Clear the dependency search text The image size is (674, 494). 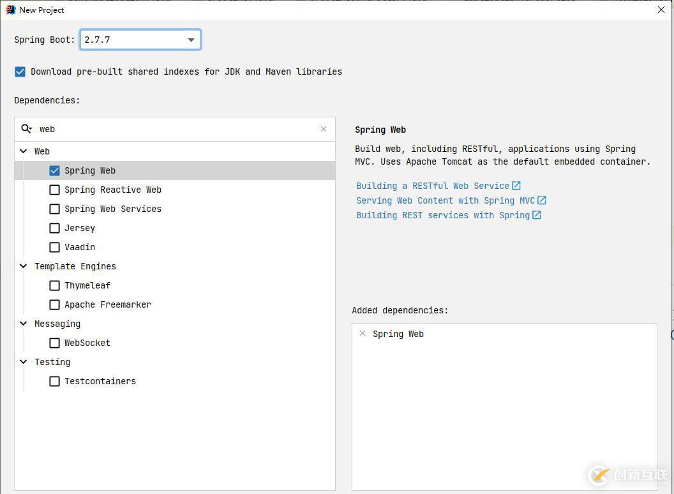point(324,129)
